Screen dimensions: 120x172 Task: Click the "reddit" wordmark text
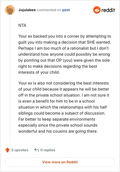108,10
